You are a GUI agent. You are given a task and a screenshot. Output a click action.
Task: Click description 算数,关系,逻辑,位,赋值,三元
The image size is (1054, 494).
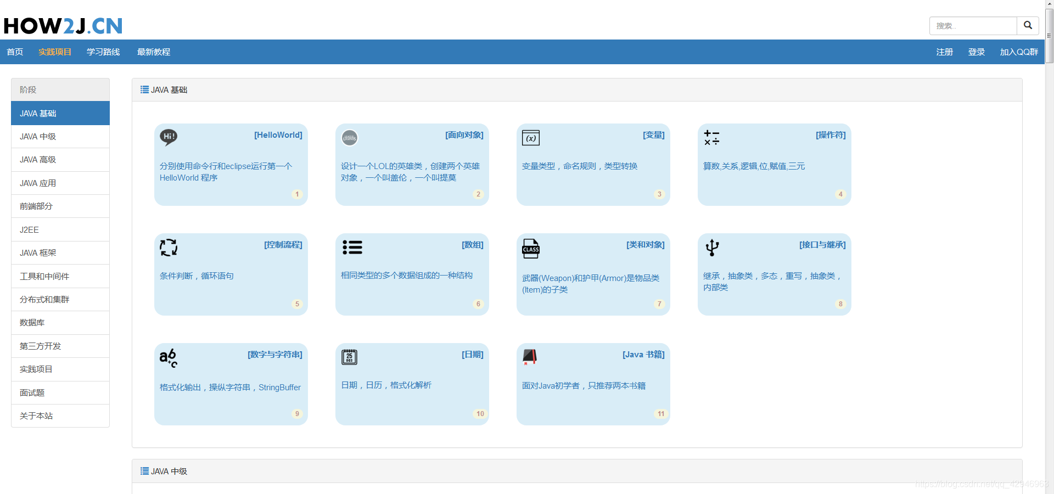(x=754, y=166)
